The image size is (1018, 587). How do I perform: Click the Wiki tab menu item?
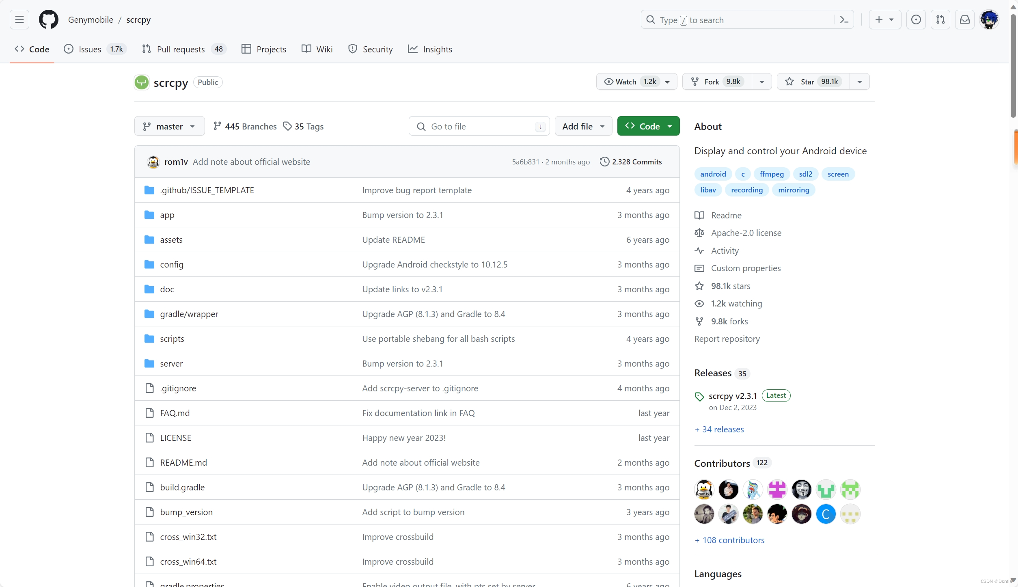point(324,49)
